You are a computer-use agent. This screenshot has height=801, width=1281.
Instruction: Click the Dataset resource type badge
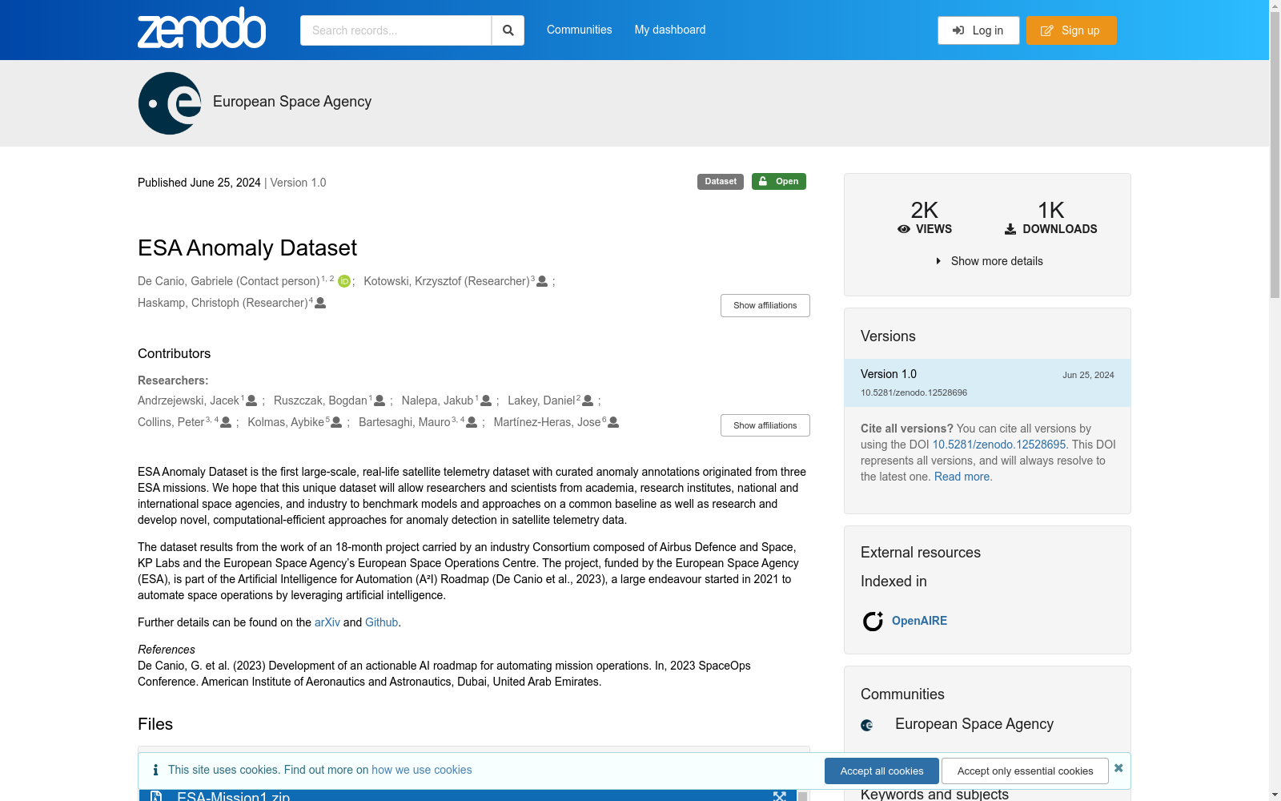(721, 182)
